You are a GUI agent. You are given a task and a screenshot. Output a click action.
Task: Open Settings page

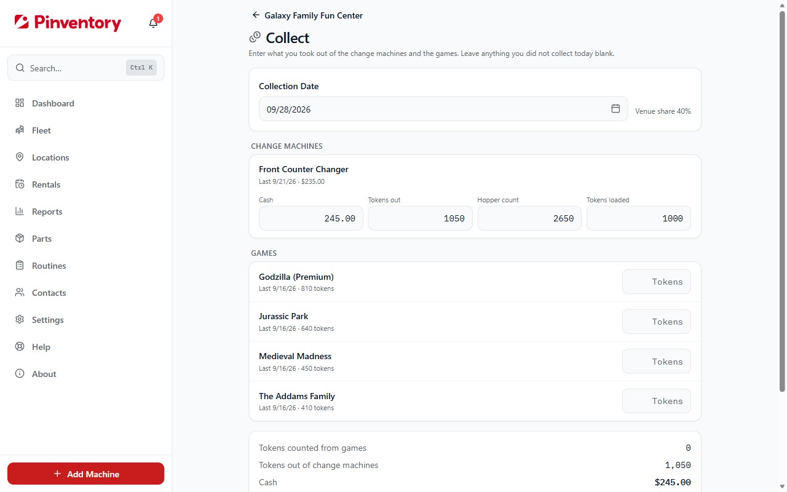click(x=85, y=320)
